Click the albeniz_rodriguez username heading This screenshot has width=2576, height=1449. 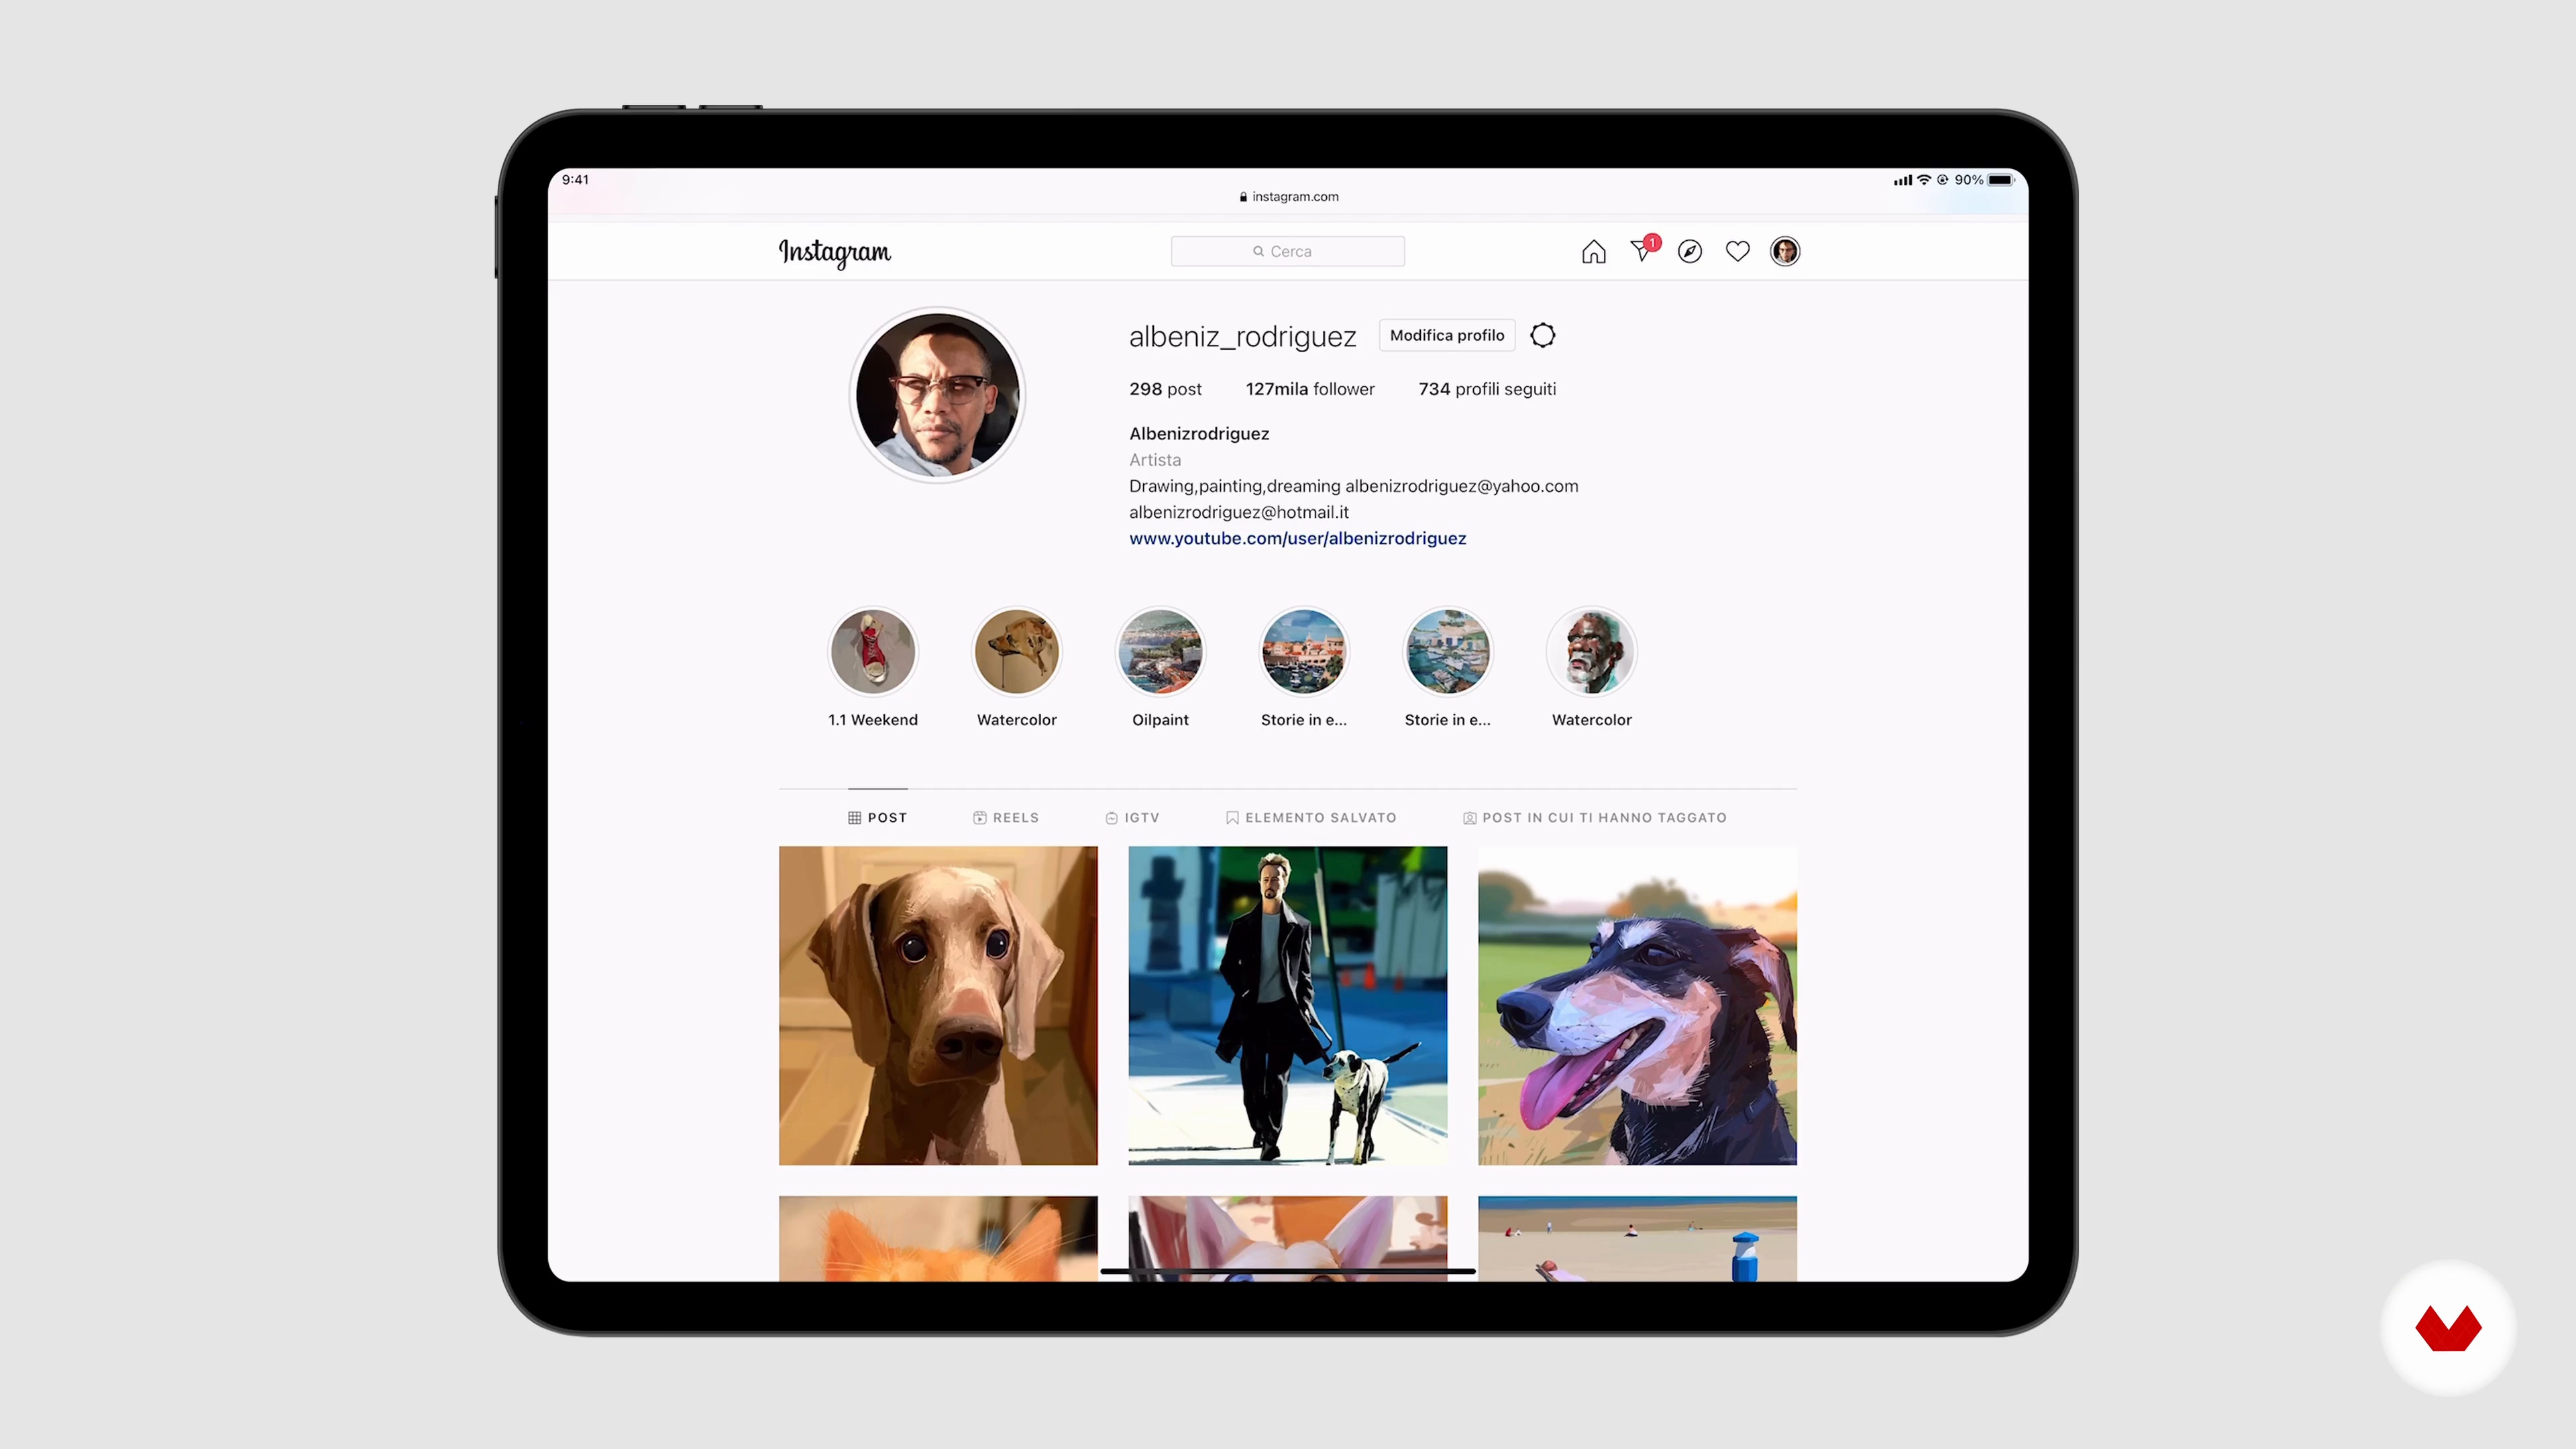(1242, 336)
